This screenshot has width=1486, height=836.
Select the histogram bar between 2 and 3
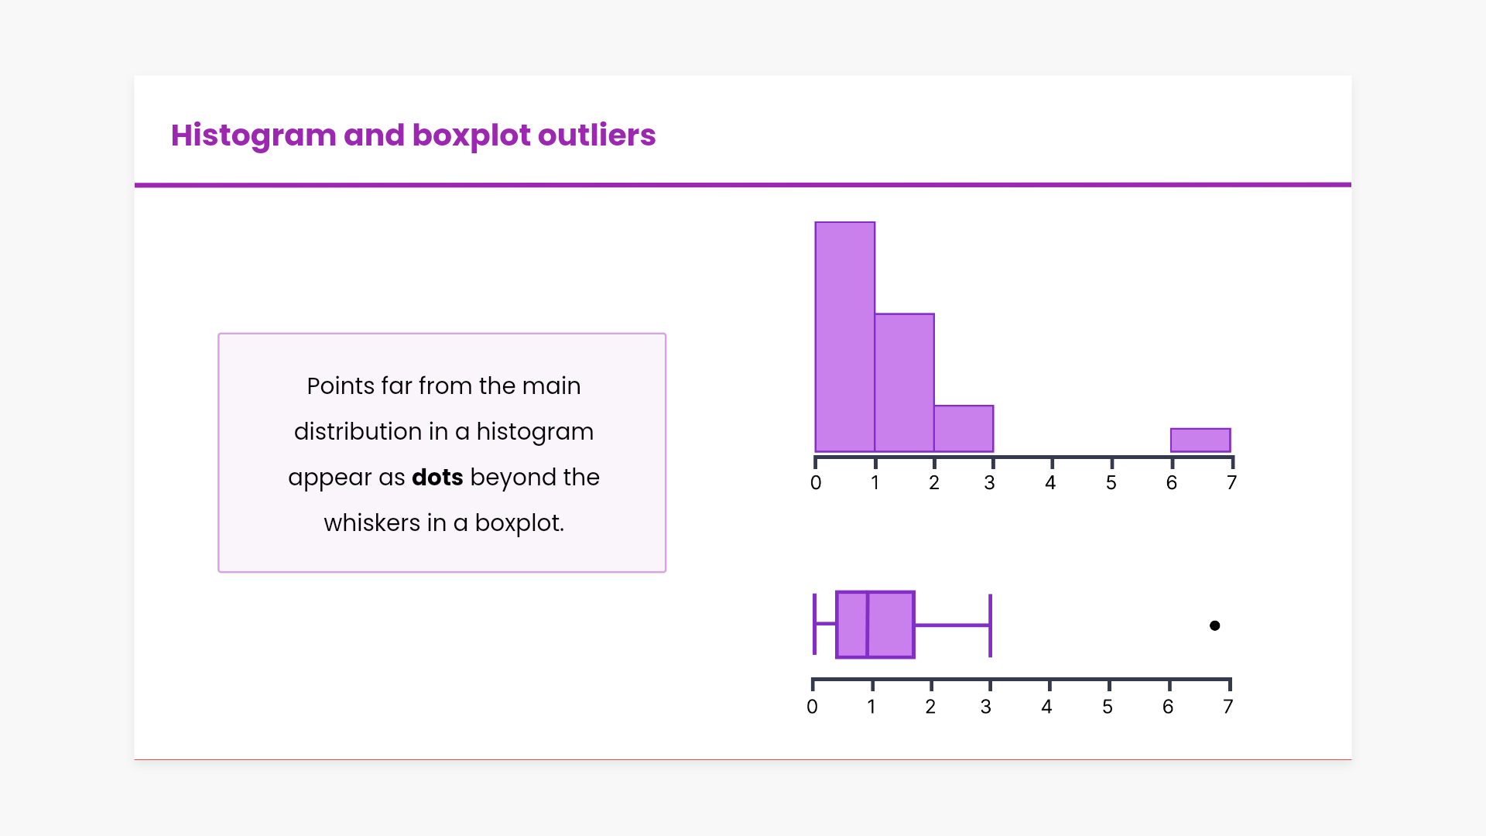coord(964,428)
